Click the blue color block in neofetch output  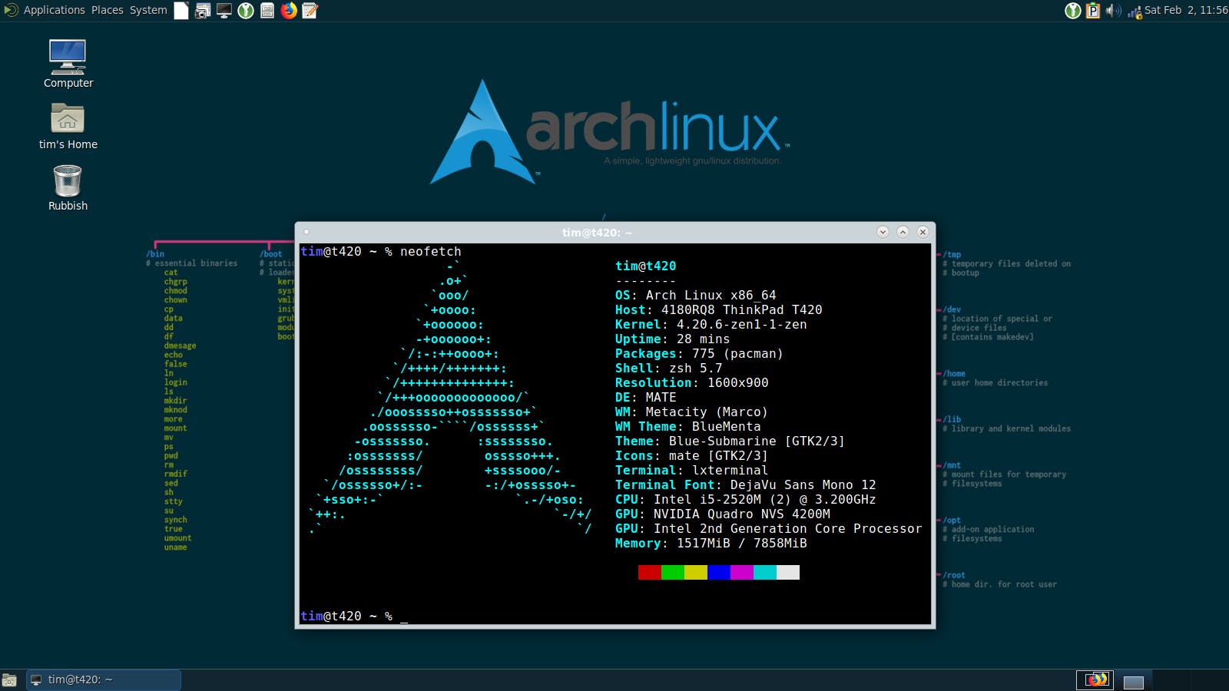click(719, 572)
